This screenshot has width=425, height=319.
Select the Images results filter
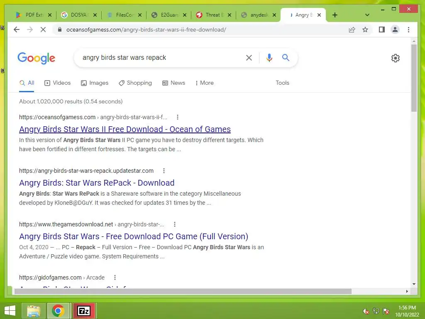(95, 83)
